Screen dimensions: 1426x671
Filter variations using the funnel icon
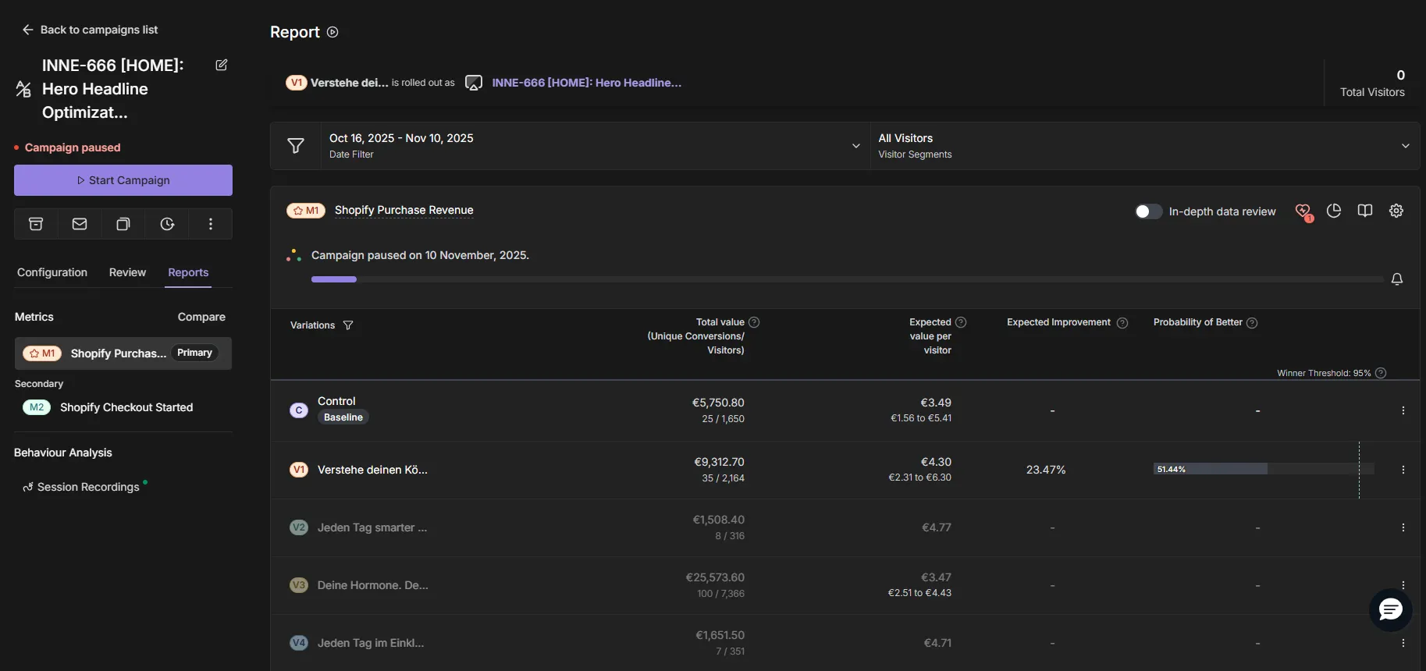click(x=348, y=325)
